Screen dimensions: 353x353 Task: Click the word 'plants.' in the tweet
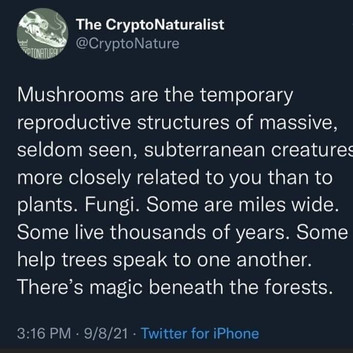(x=48, y=206)
